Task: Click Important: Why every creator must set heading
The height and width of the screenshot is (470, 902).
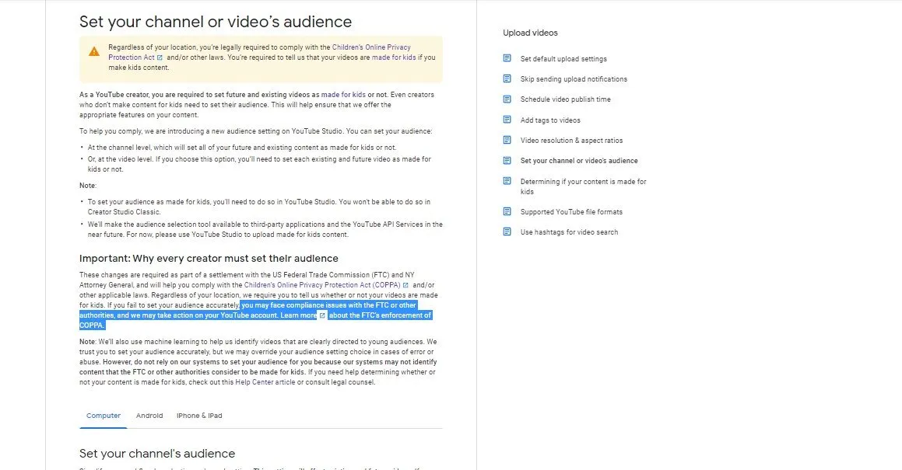Action: click(x=209, y=259)
